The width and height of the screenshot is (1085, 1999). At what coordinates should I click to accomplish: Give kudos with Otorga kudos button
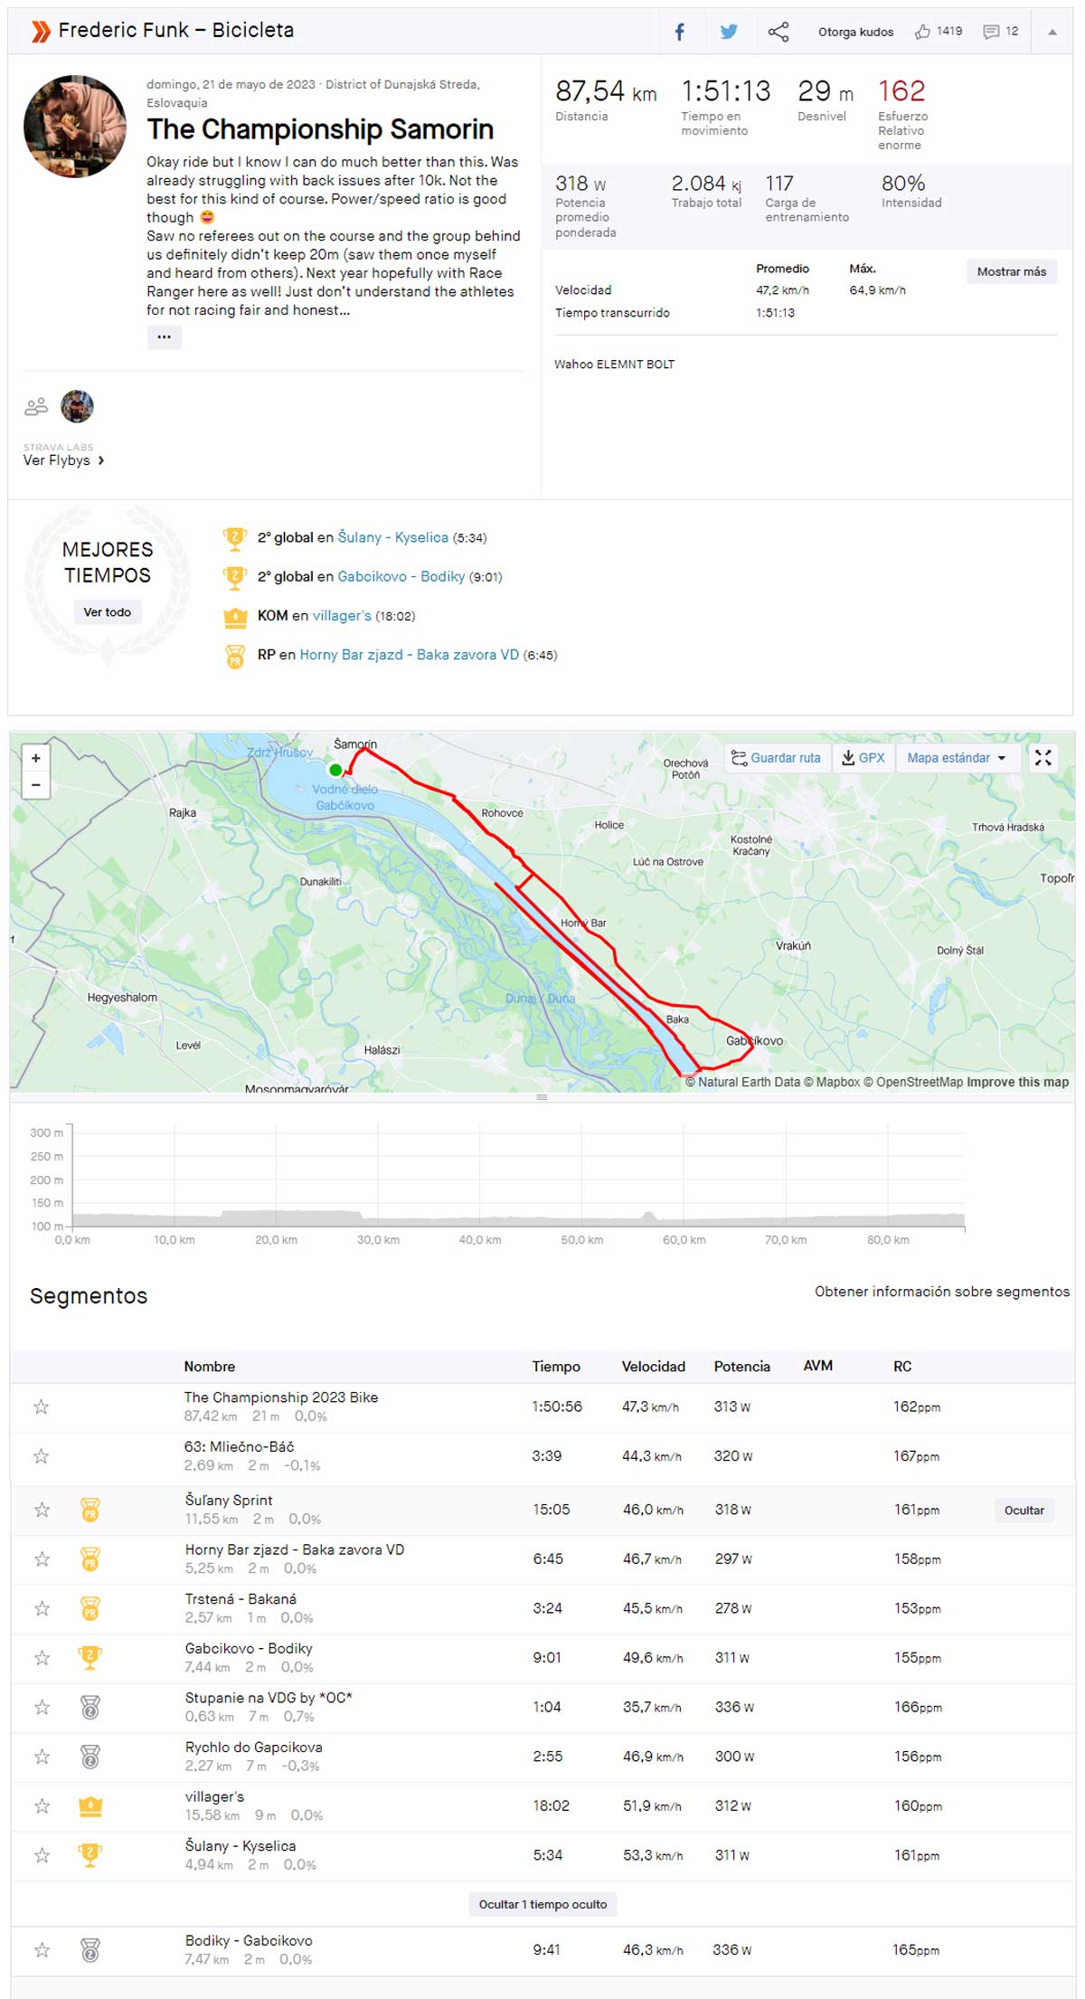855,32
